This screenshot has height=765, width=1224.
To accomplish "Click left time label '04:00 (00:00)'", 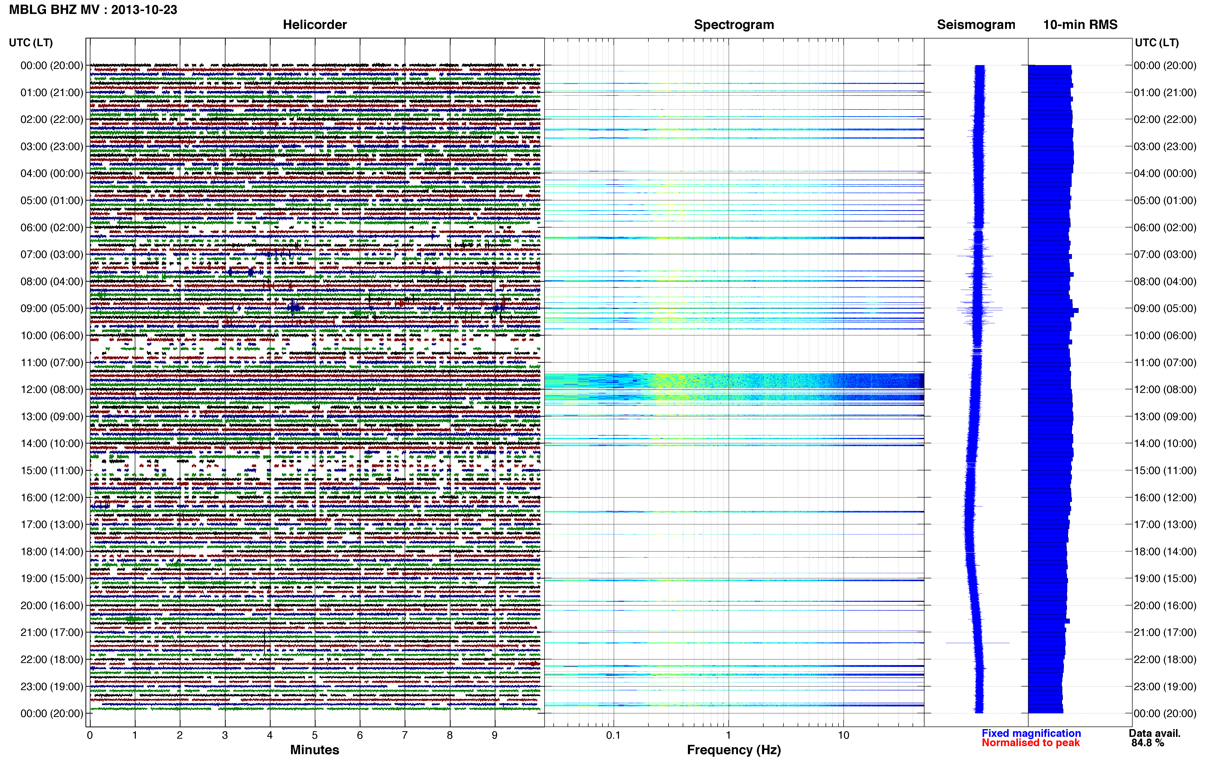I will (x=52, y=173).
